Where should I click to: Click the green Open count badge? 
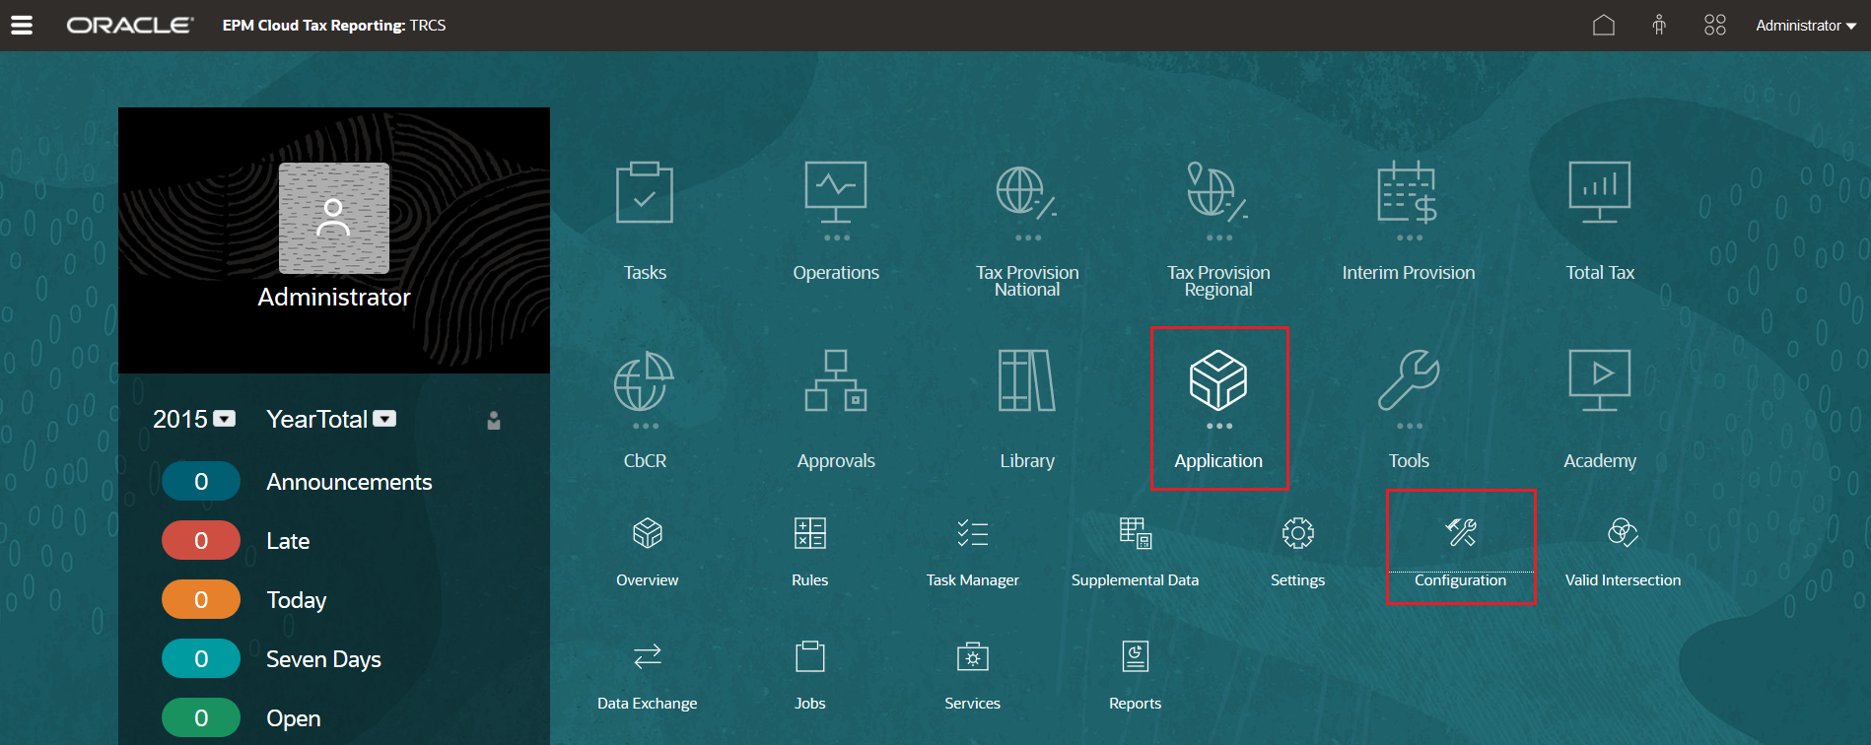tap(201, 718)
